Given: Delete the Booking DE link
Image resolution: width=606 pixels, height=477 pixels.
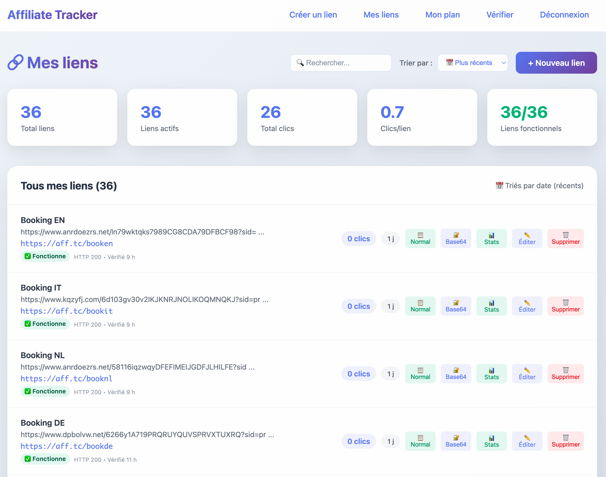Looking at the screenshot, I should click(566, 441).
